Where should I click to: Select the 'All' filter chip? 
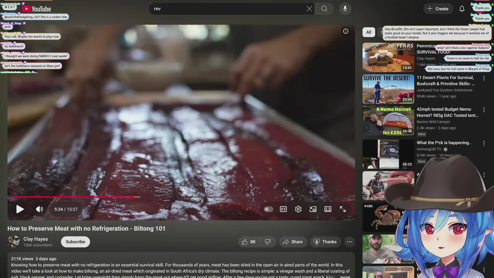click(369, 32)
